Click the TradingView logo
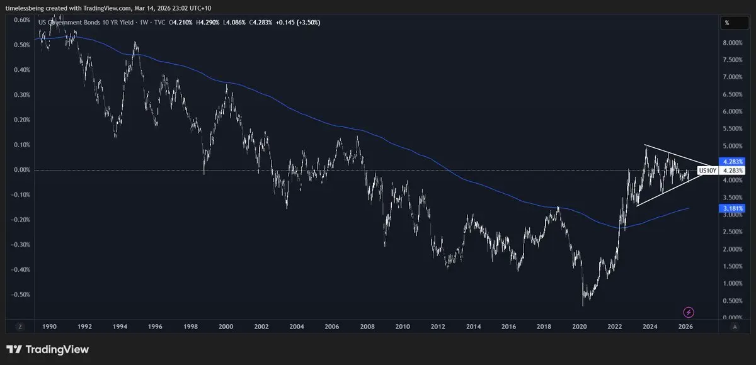Screen dimensions: 756x365 48,349
